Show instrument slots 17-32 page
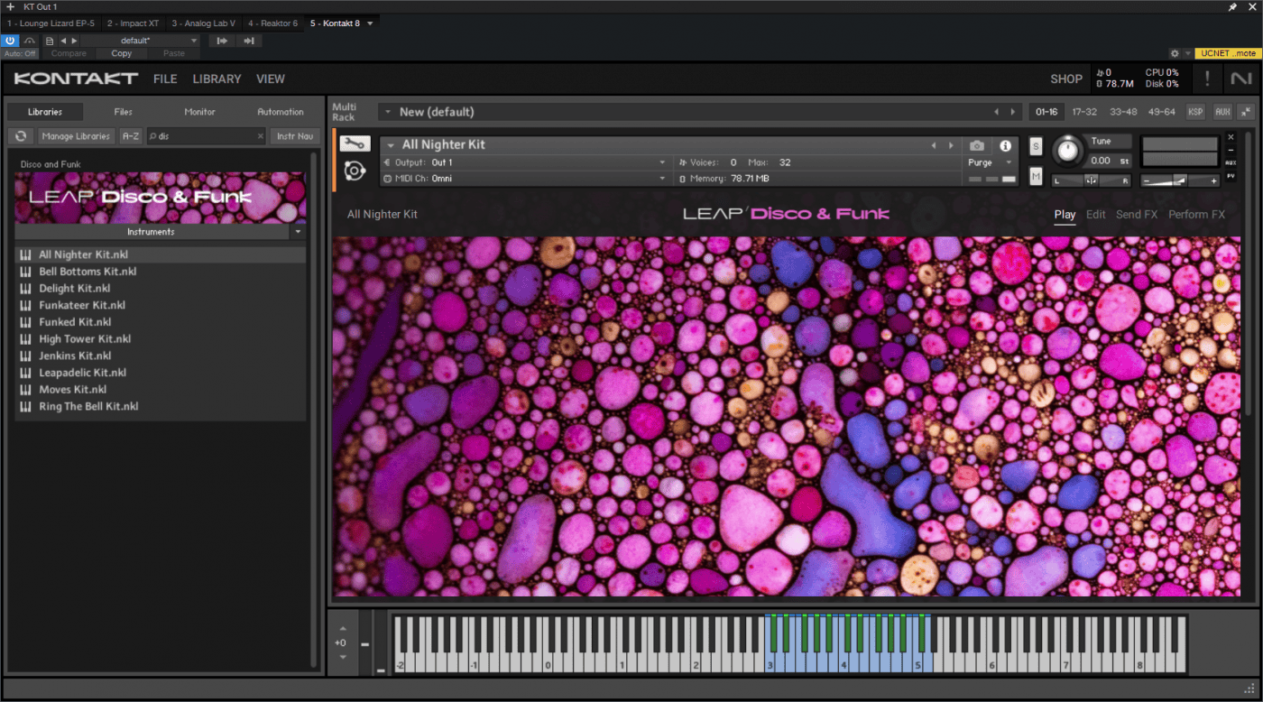The width and height of the screenshot is (1263, 702). pyautogui.click(x=1084, y=112)
